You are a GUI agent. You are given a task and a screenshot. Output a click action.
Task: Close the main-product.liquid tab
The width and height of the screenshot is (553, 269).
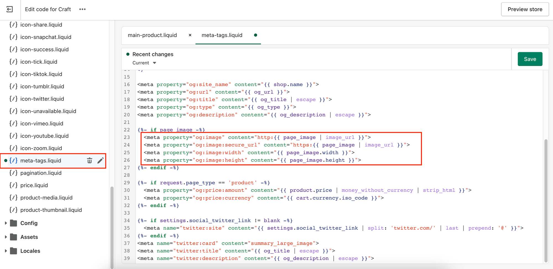[x=190, y=35]
